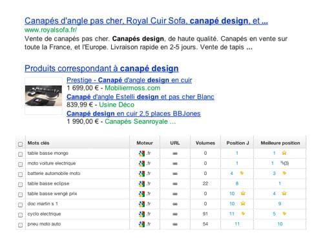Check the box for table basse wengé prix
The image size is (323, 244).
coord(20,194)
